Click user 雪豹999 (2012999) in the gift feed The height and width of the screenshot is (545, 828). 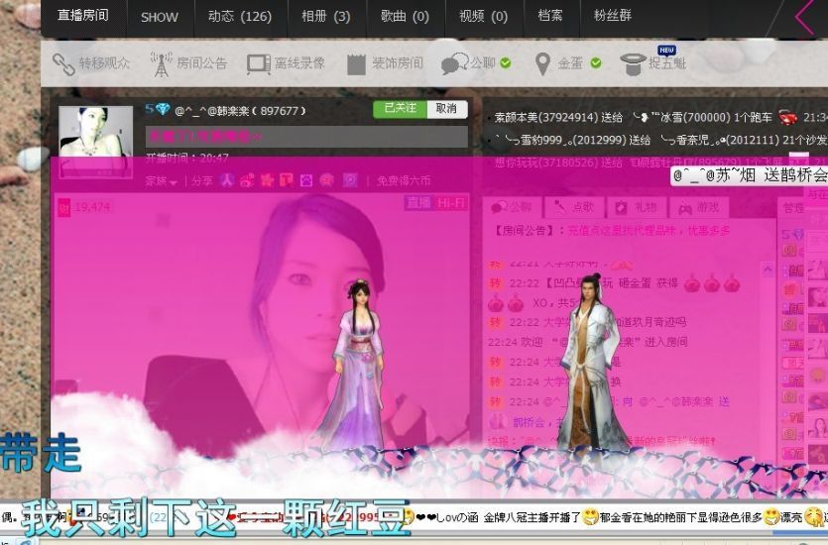point(559,140)
